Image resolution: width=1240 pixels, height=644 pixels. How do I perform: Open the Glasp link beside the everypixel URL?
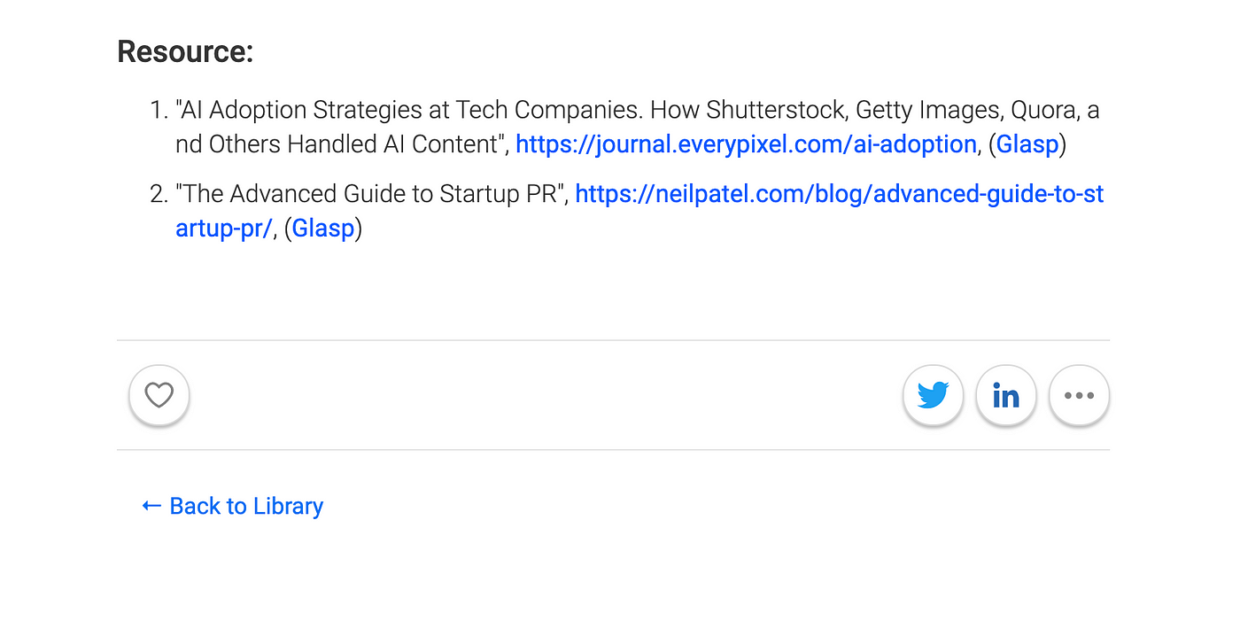pyautogui.click(x=1027, y=144)
